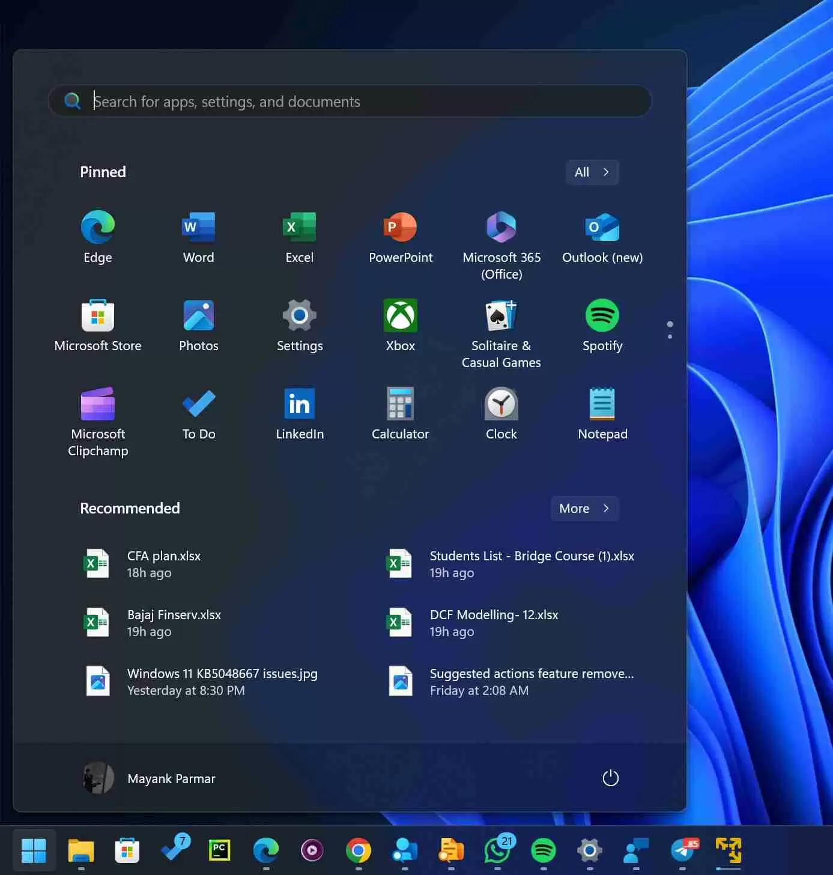This screenshot has height=875, width=833.
Task: Open PowerPoint from pinned apps
Action: pos(400,236)
